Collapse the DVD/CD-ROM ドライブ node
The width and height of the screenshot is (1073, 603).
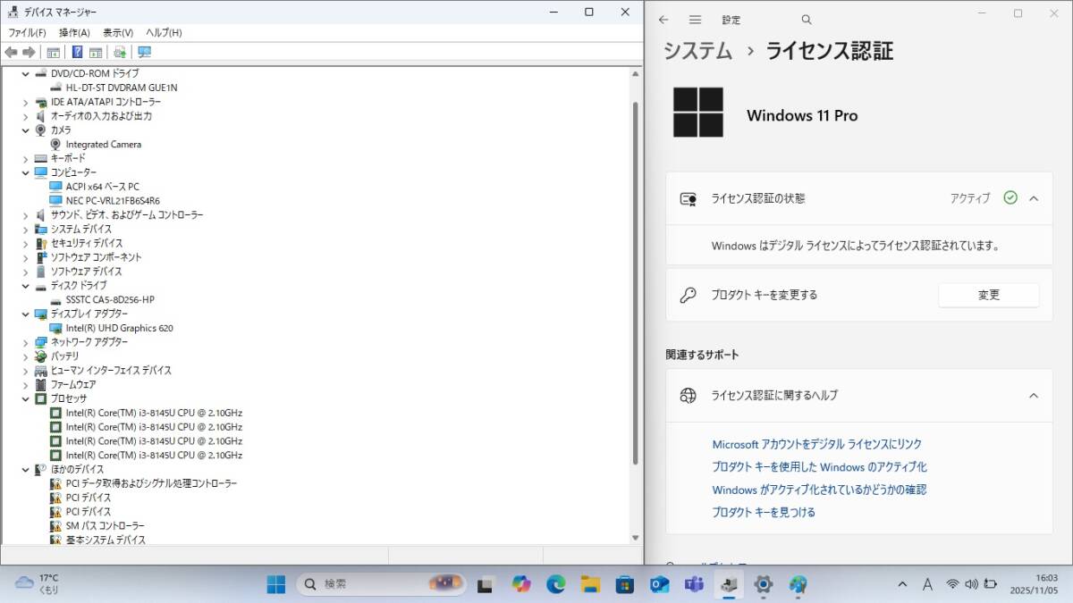(x=26, y=73)
